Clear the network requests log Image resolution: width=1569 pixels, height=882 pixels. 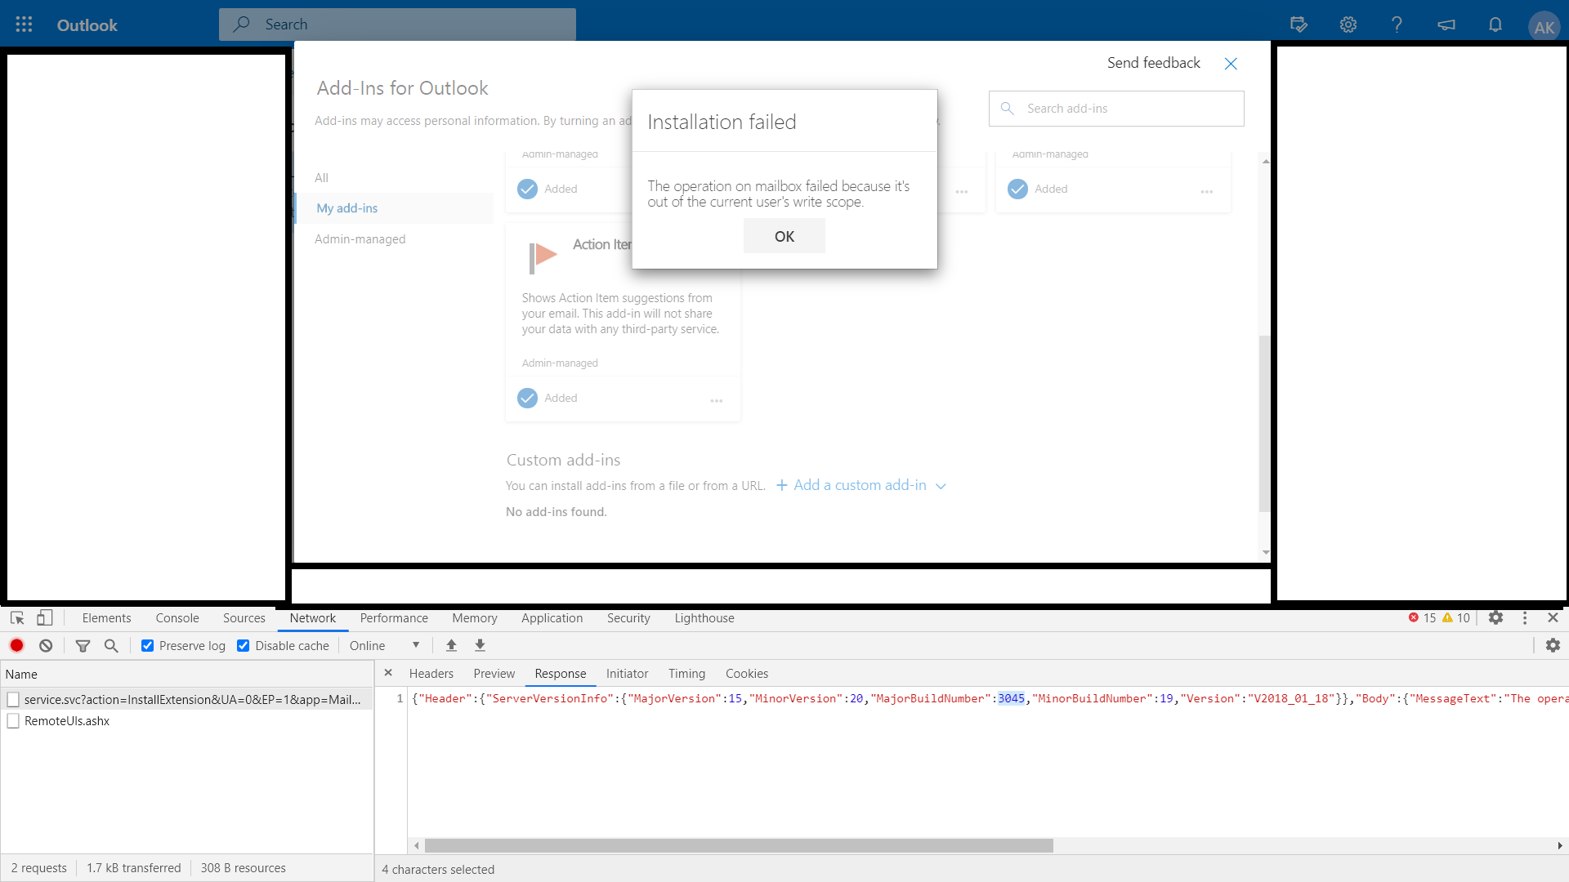pyautogui.click(x=46, y=645)
